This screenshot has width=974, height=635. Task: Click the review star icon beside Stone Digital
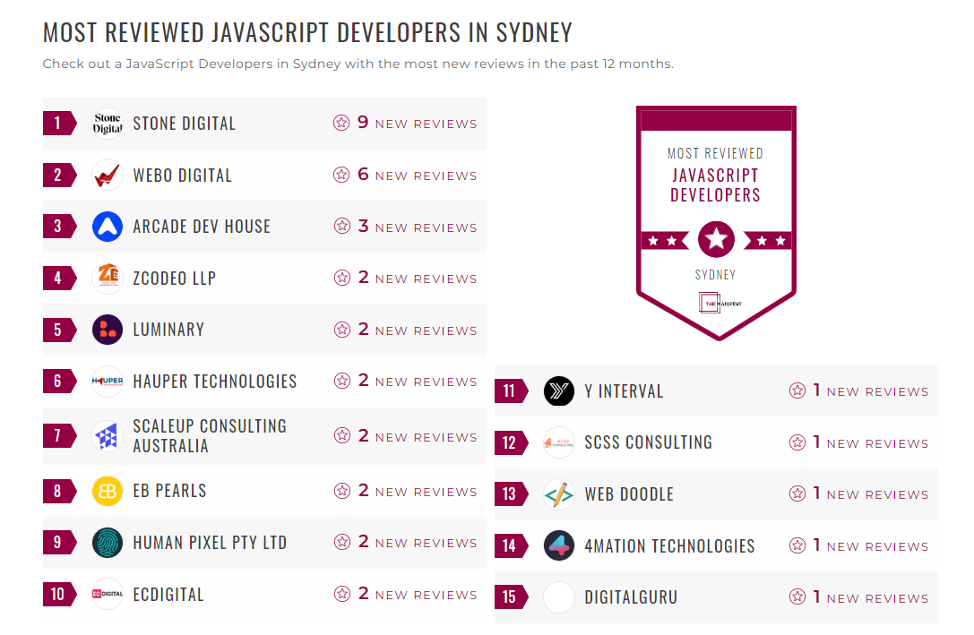(x=341, y=124)
